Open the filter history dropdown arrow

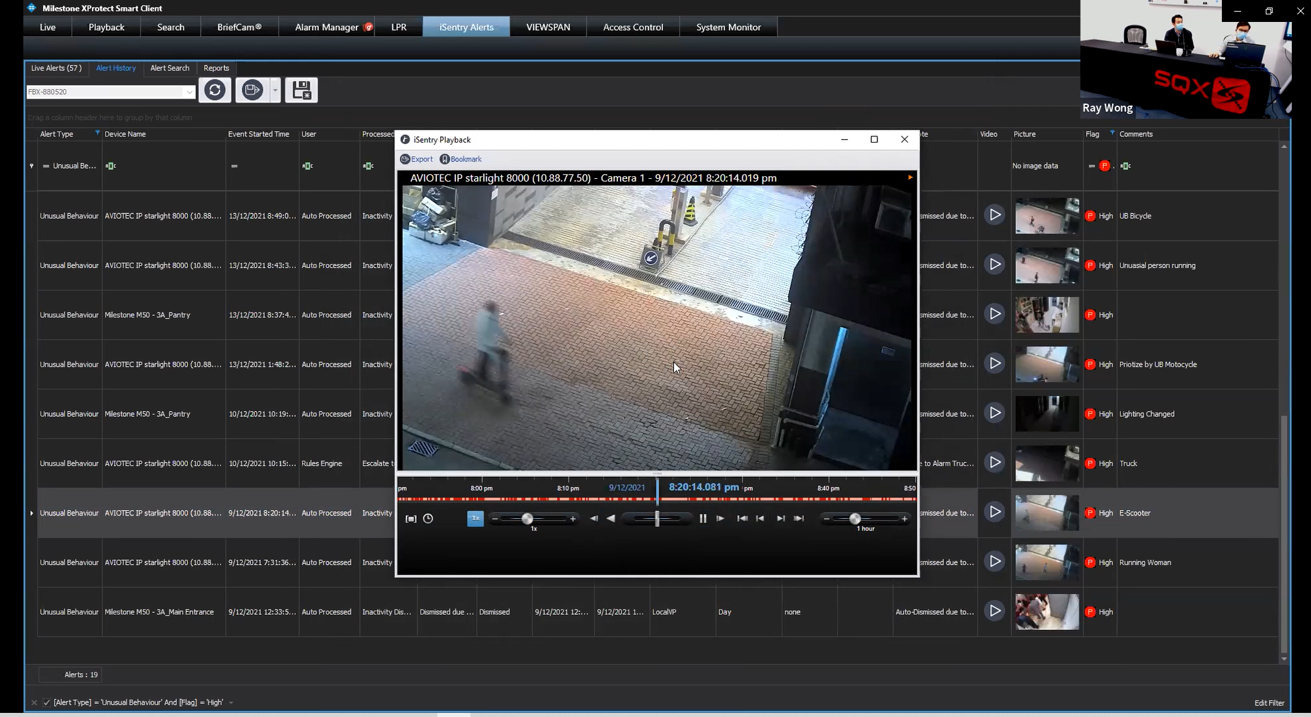[x=231, y=703]
